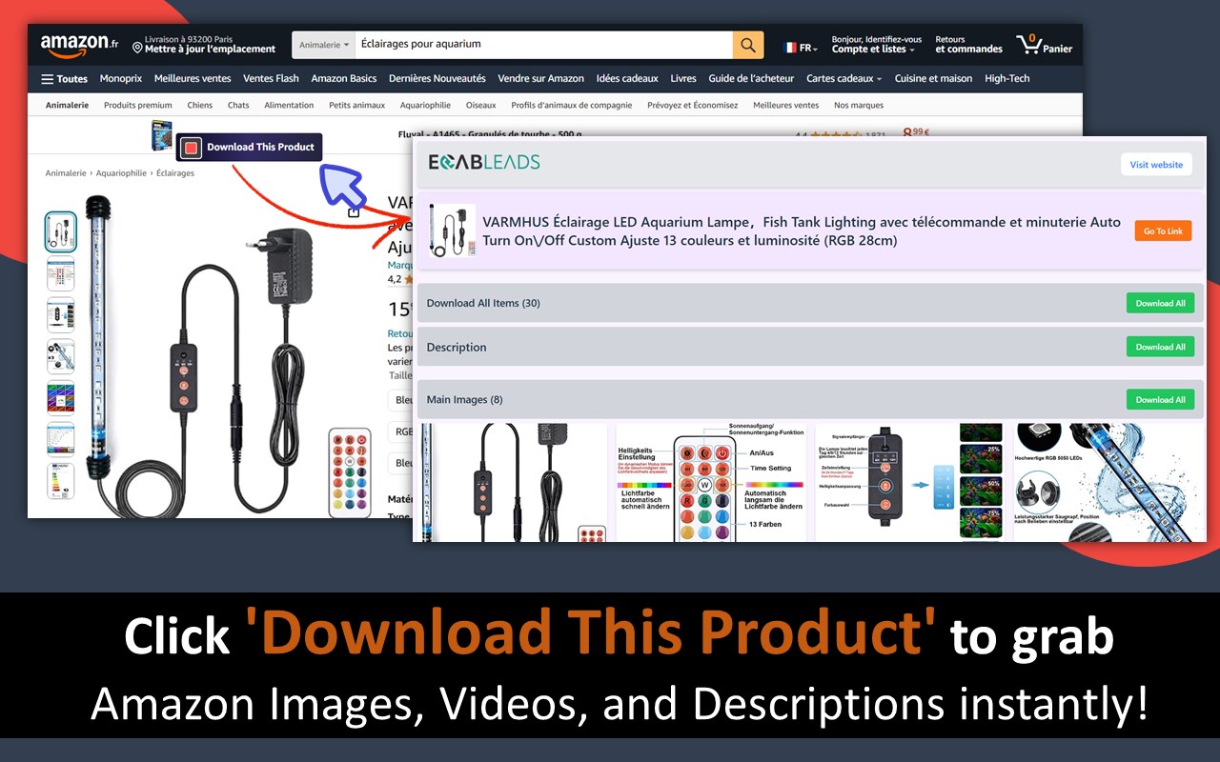Viewport: 1220px width, 762px height.
Task: Tap the share icon near the product title
Action: 354,211
